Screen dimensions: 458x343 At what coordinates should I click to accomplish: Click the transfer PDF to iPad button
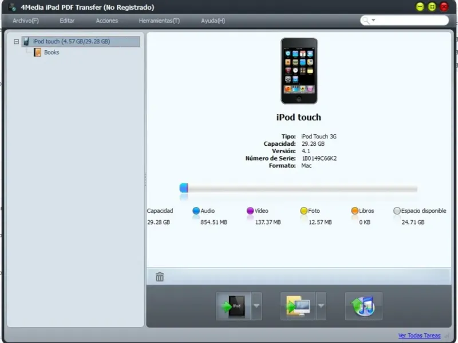point(233,306)
